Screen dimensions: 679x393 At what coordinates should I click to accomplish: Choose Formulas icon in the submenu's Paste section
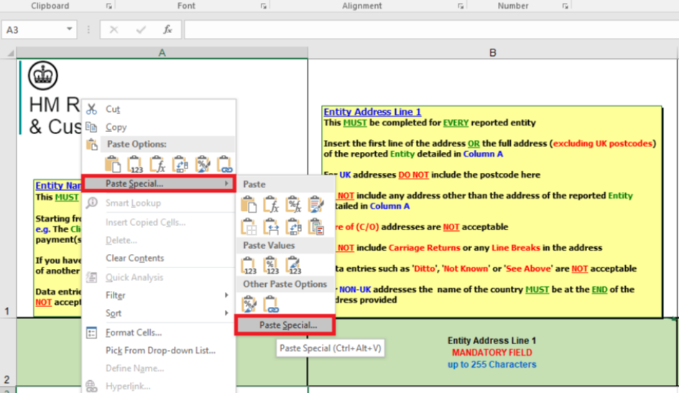[x=271, y=204]
